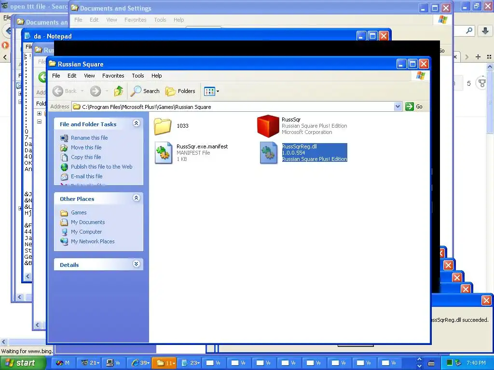Expand the Details panel
The image size is (494, 370).
[136, 264]
